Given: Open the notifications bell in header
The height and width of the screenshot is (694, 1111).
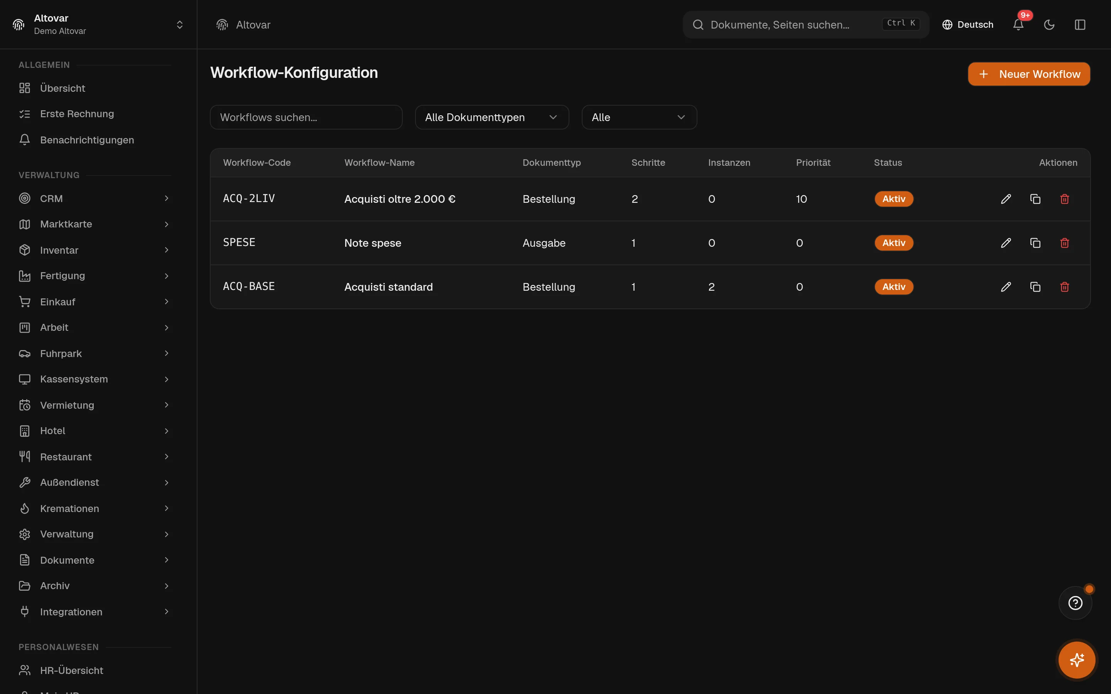Looking at the screenshot, I should coord(1018,25).
